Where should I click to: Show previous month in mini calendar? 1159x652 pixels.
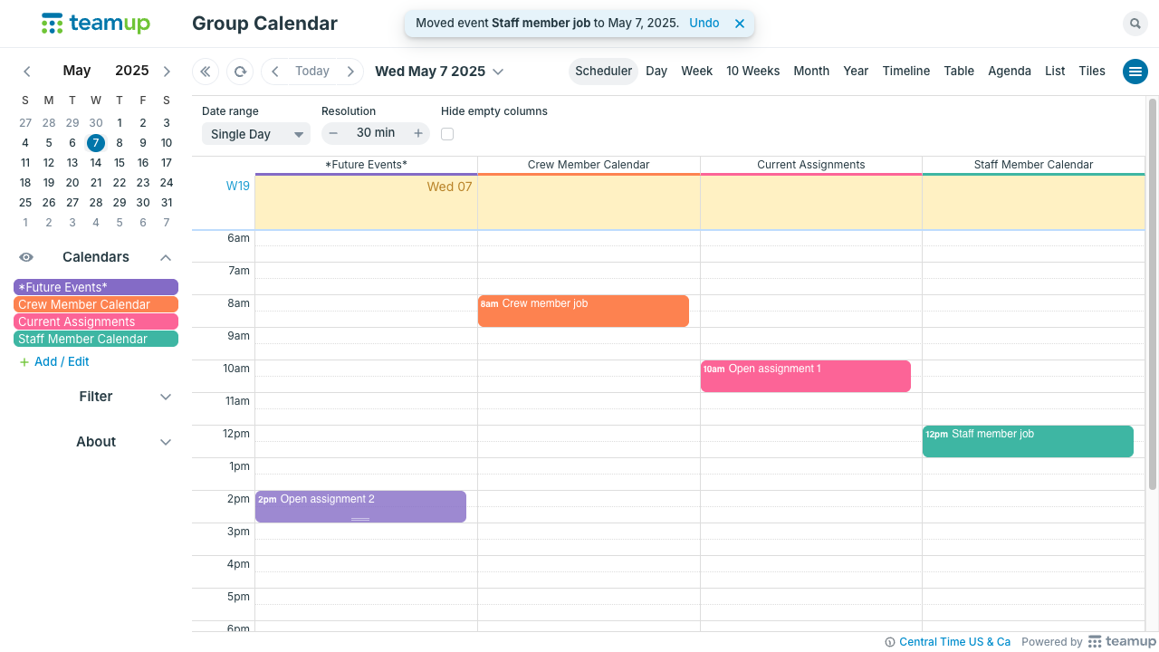click(27, 71)
